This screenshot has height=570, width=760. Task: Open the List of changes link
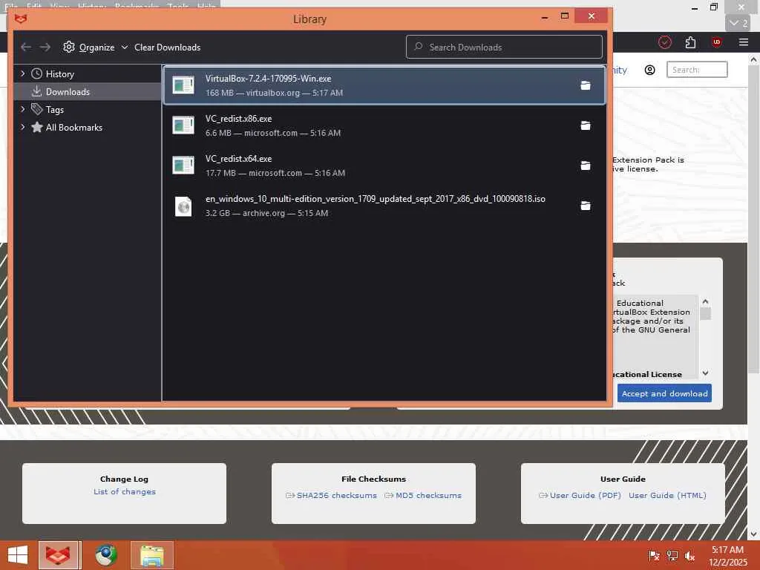tap(125, 491)
